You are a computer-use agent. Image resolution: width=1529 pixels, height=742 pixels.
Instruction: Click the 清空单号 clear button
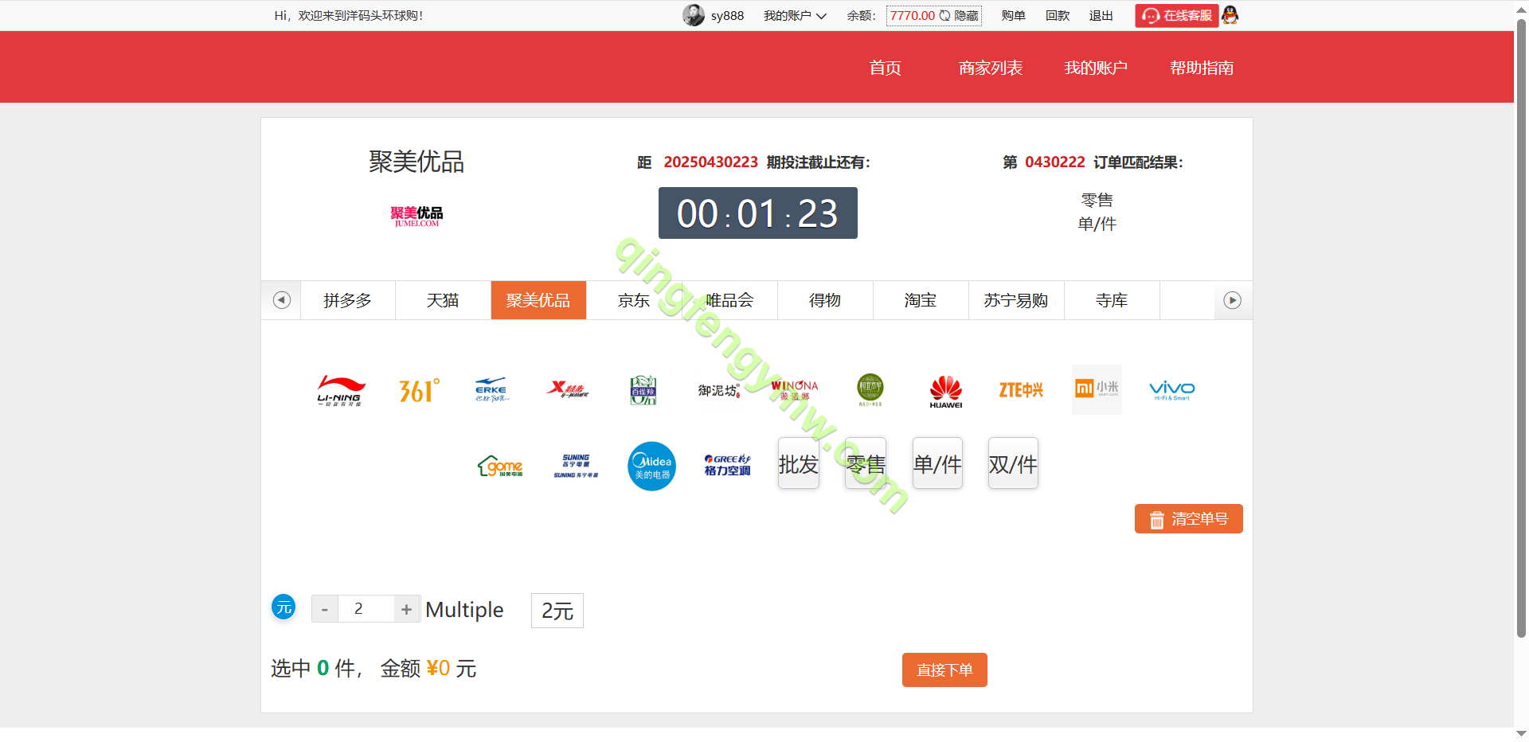pyautogui.click(x=1188, y=519)
